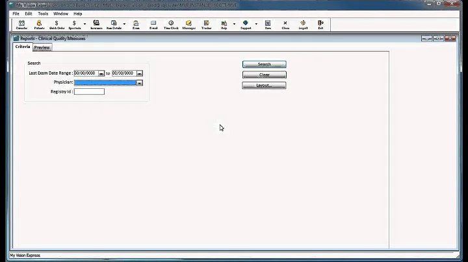Click the My Vision Express title bar icon

[x=12, y=5]
